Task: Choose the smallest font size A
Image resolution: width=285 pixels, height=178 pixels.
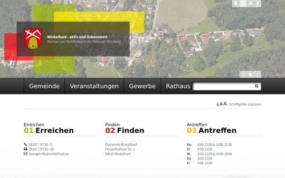Action: pyautogui.click(x=218, y=104)
